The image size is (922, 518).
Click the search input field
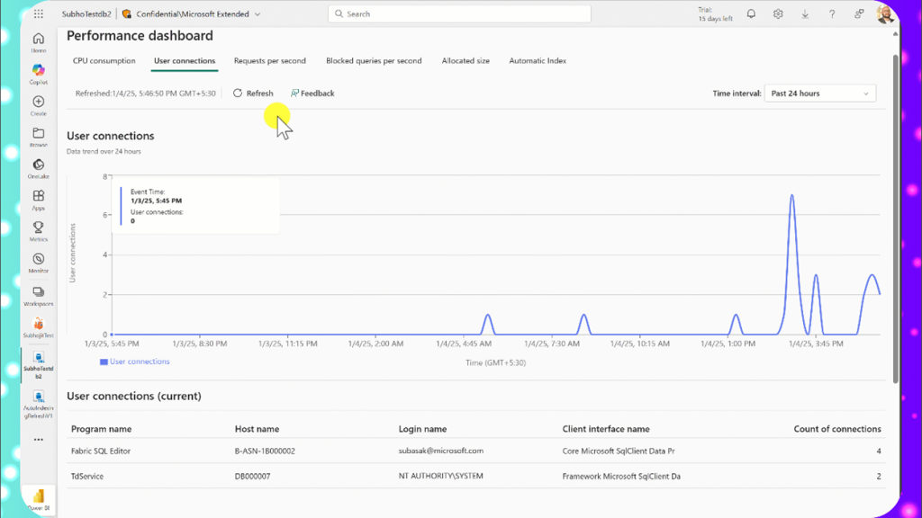pos(459,14)
